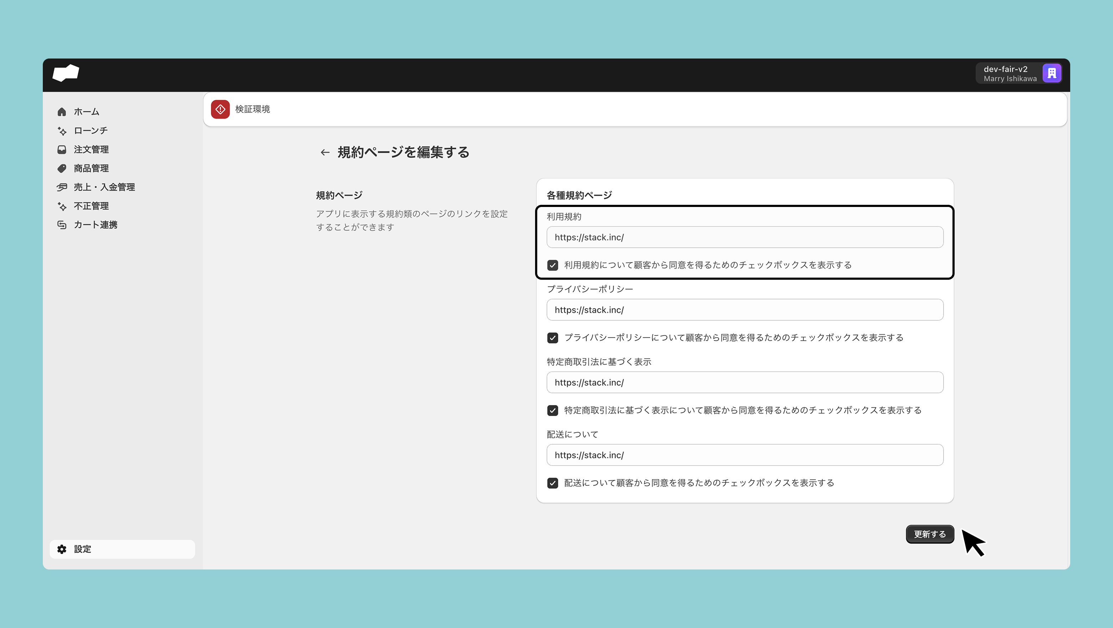Open the dev-fair-v2 account menu

(x=1021, y=74)
